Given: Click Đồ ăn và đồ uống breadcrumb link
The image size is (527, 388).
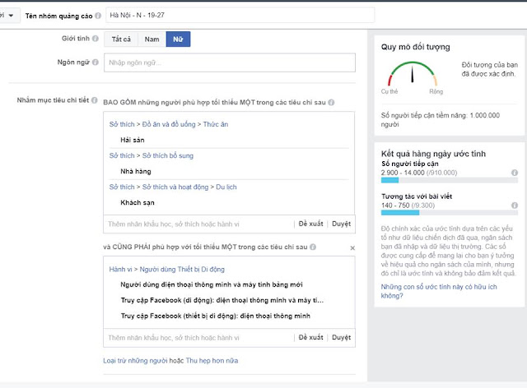Looking at the screenshot, I should pos(169,124).
